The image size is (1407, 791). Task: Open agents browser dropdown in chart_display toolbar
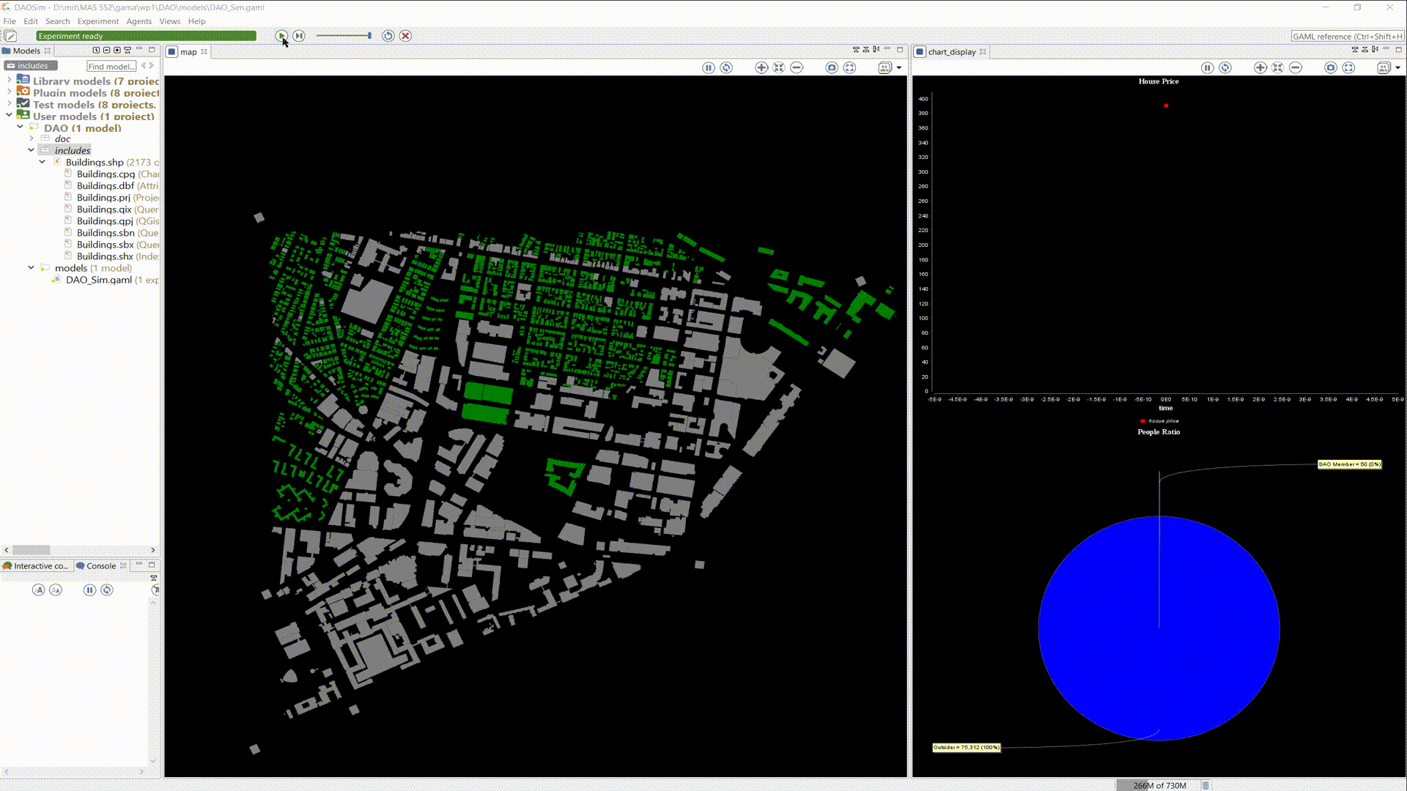pyautogui.click(x=1398, y=67)
